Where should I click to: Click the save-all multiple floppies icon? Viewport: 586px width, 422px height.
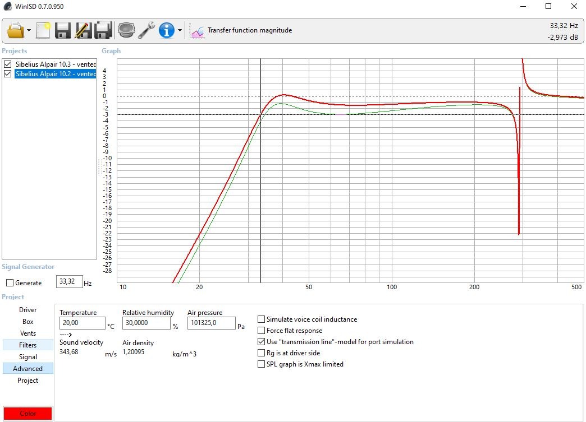point(103,30)
